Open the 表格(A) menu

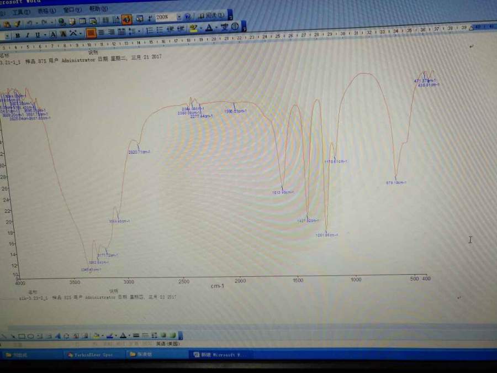pos(47,11)
